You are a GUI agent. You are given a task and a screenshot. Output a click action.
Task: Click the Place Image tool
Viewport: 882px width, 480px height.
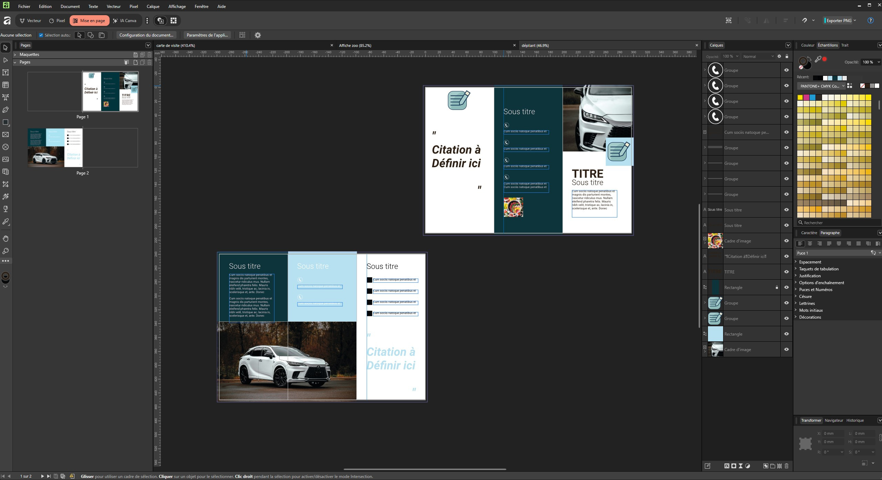(x=6, y=159)
